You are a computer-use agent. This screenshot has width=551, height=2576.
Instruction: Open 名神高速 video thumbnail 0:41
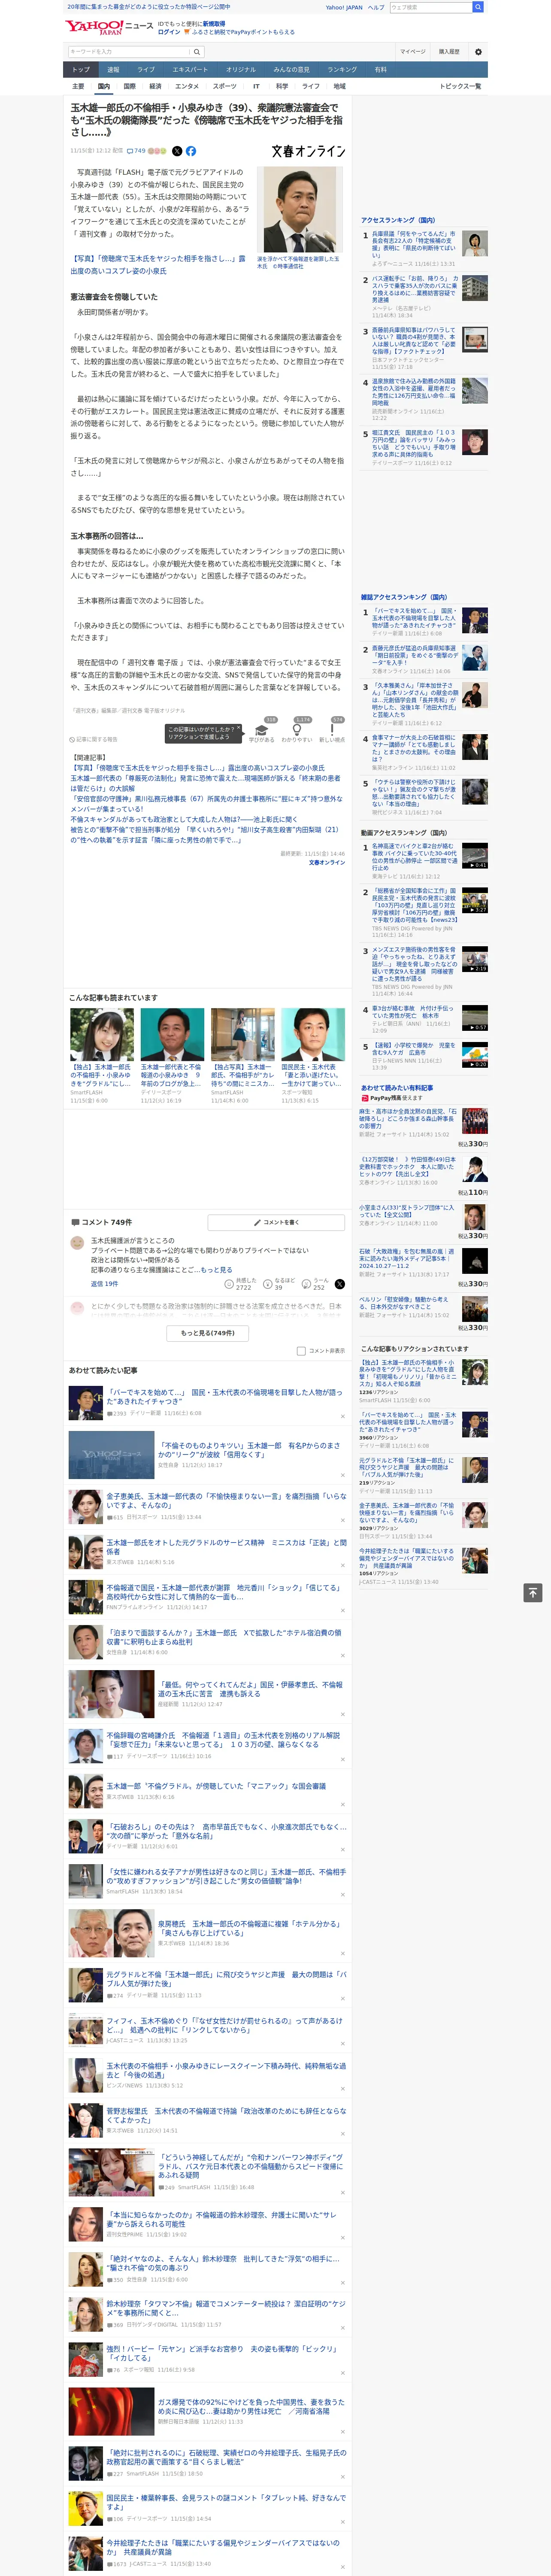[x=475, y=855]
